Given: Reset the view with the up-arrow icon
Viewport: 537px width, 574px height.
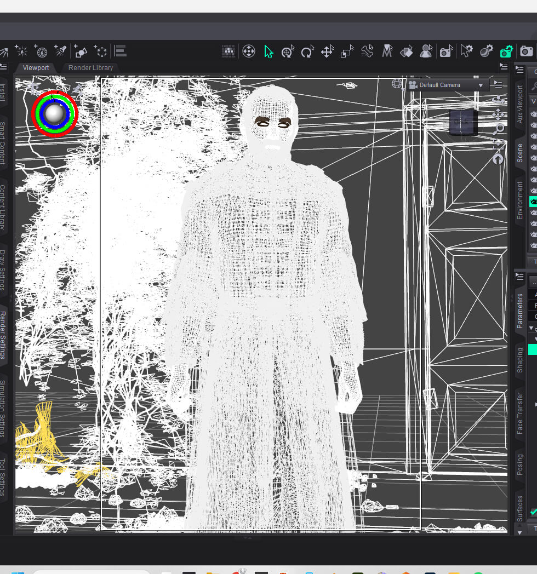Looking at the screenshot, I should [498, 159].
